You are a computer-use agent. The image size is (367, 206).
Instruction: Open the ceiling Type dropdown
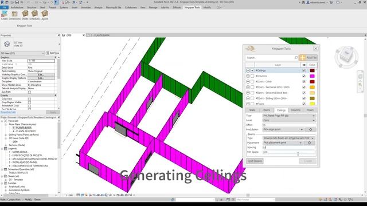click(289, 116)
